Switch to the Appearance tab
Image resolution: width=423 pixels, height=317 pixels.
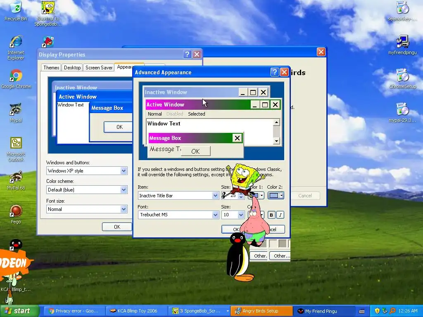[x=125, y=67]
